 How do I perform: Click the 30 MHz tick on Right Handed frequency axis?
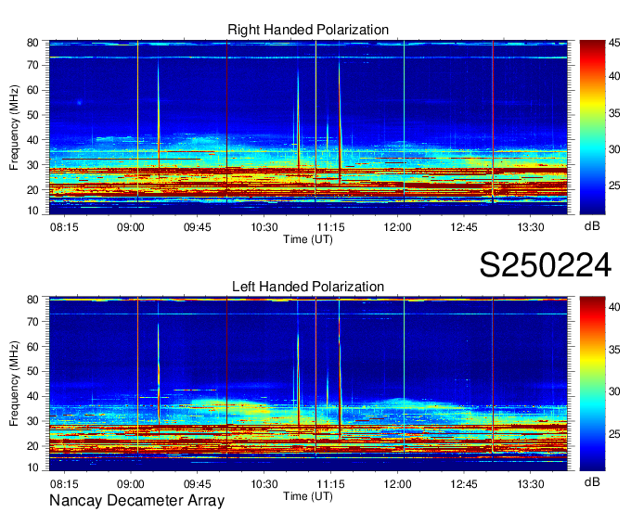point(32,165)
